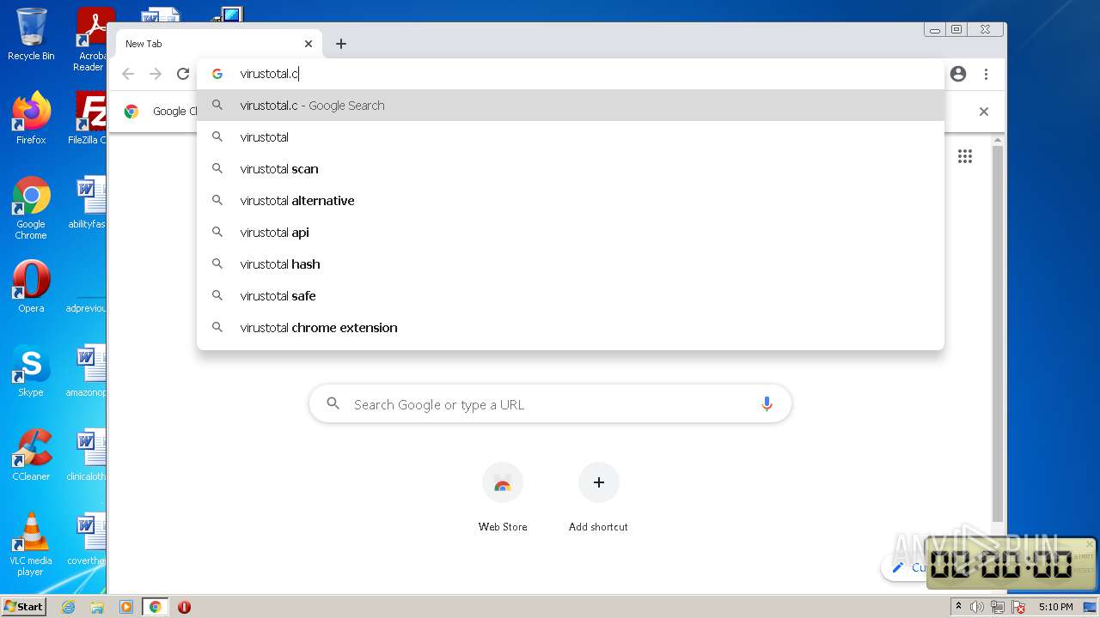Screen dimensions: 1100x618
Task: Select the 'virustotal scan' suggestion
Action: point(571,169)
